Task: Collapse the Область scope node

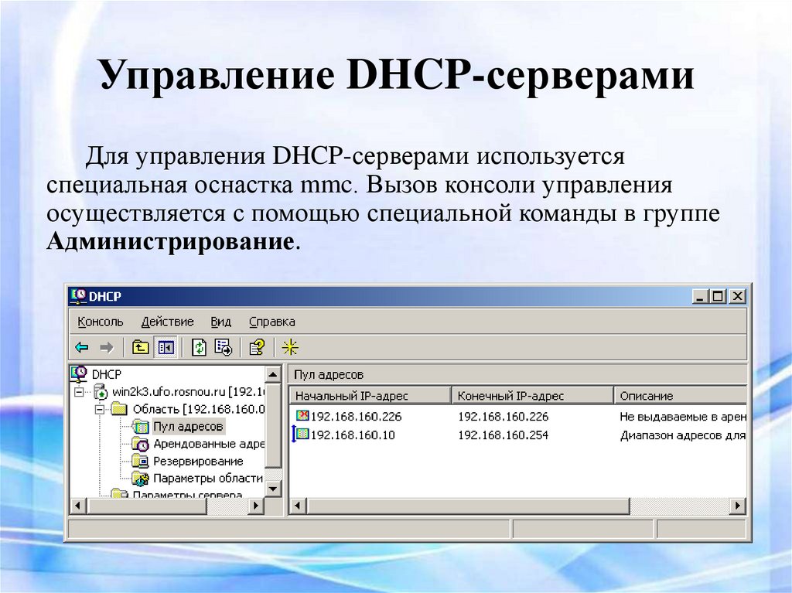Action: (x=100, y=409)
